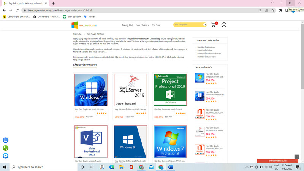
Task: Open sidebar Key Bản Quyền Microsoft Office 2016
Action: point(214,111)
